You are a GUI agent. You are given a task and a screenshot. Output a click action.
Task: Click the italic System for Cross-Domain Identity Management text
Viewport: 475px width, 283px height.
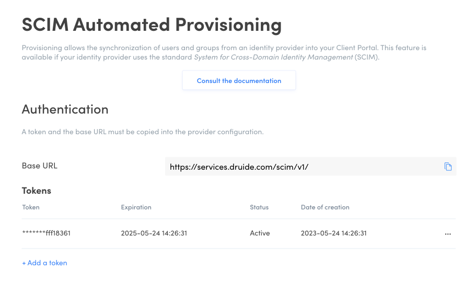[x=273, y=57]
